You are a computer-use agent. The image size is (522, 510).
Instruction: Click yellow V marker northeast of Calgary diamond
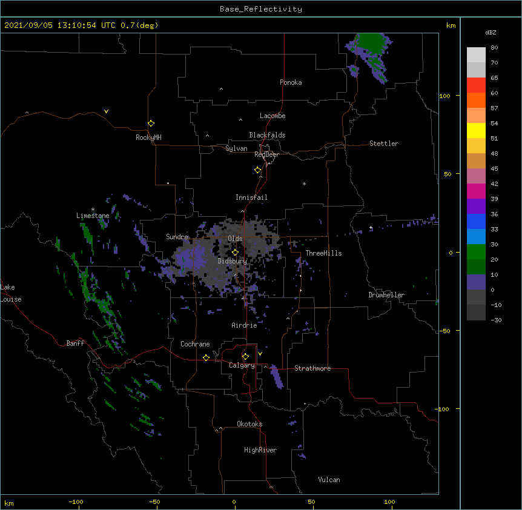[x=260, y=354]
